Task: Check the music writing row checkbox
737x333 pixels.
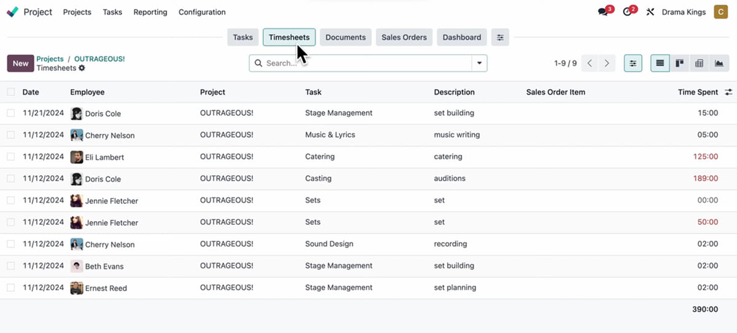Action: click(11, 135)
